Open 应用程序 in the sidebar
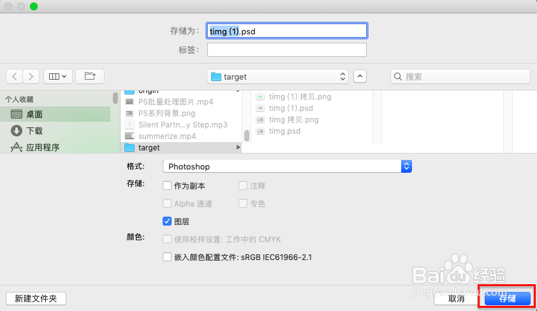 (x=55, y=147)
